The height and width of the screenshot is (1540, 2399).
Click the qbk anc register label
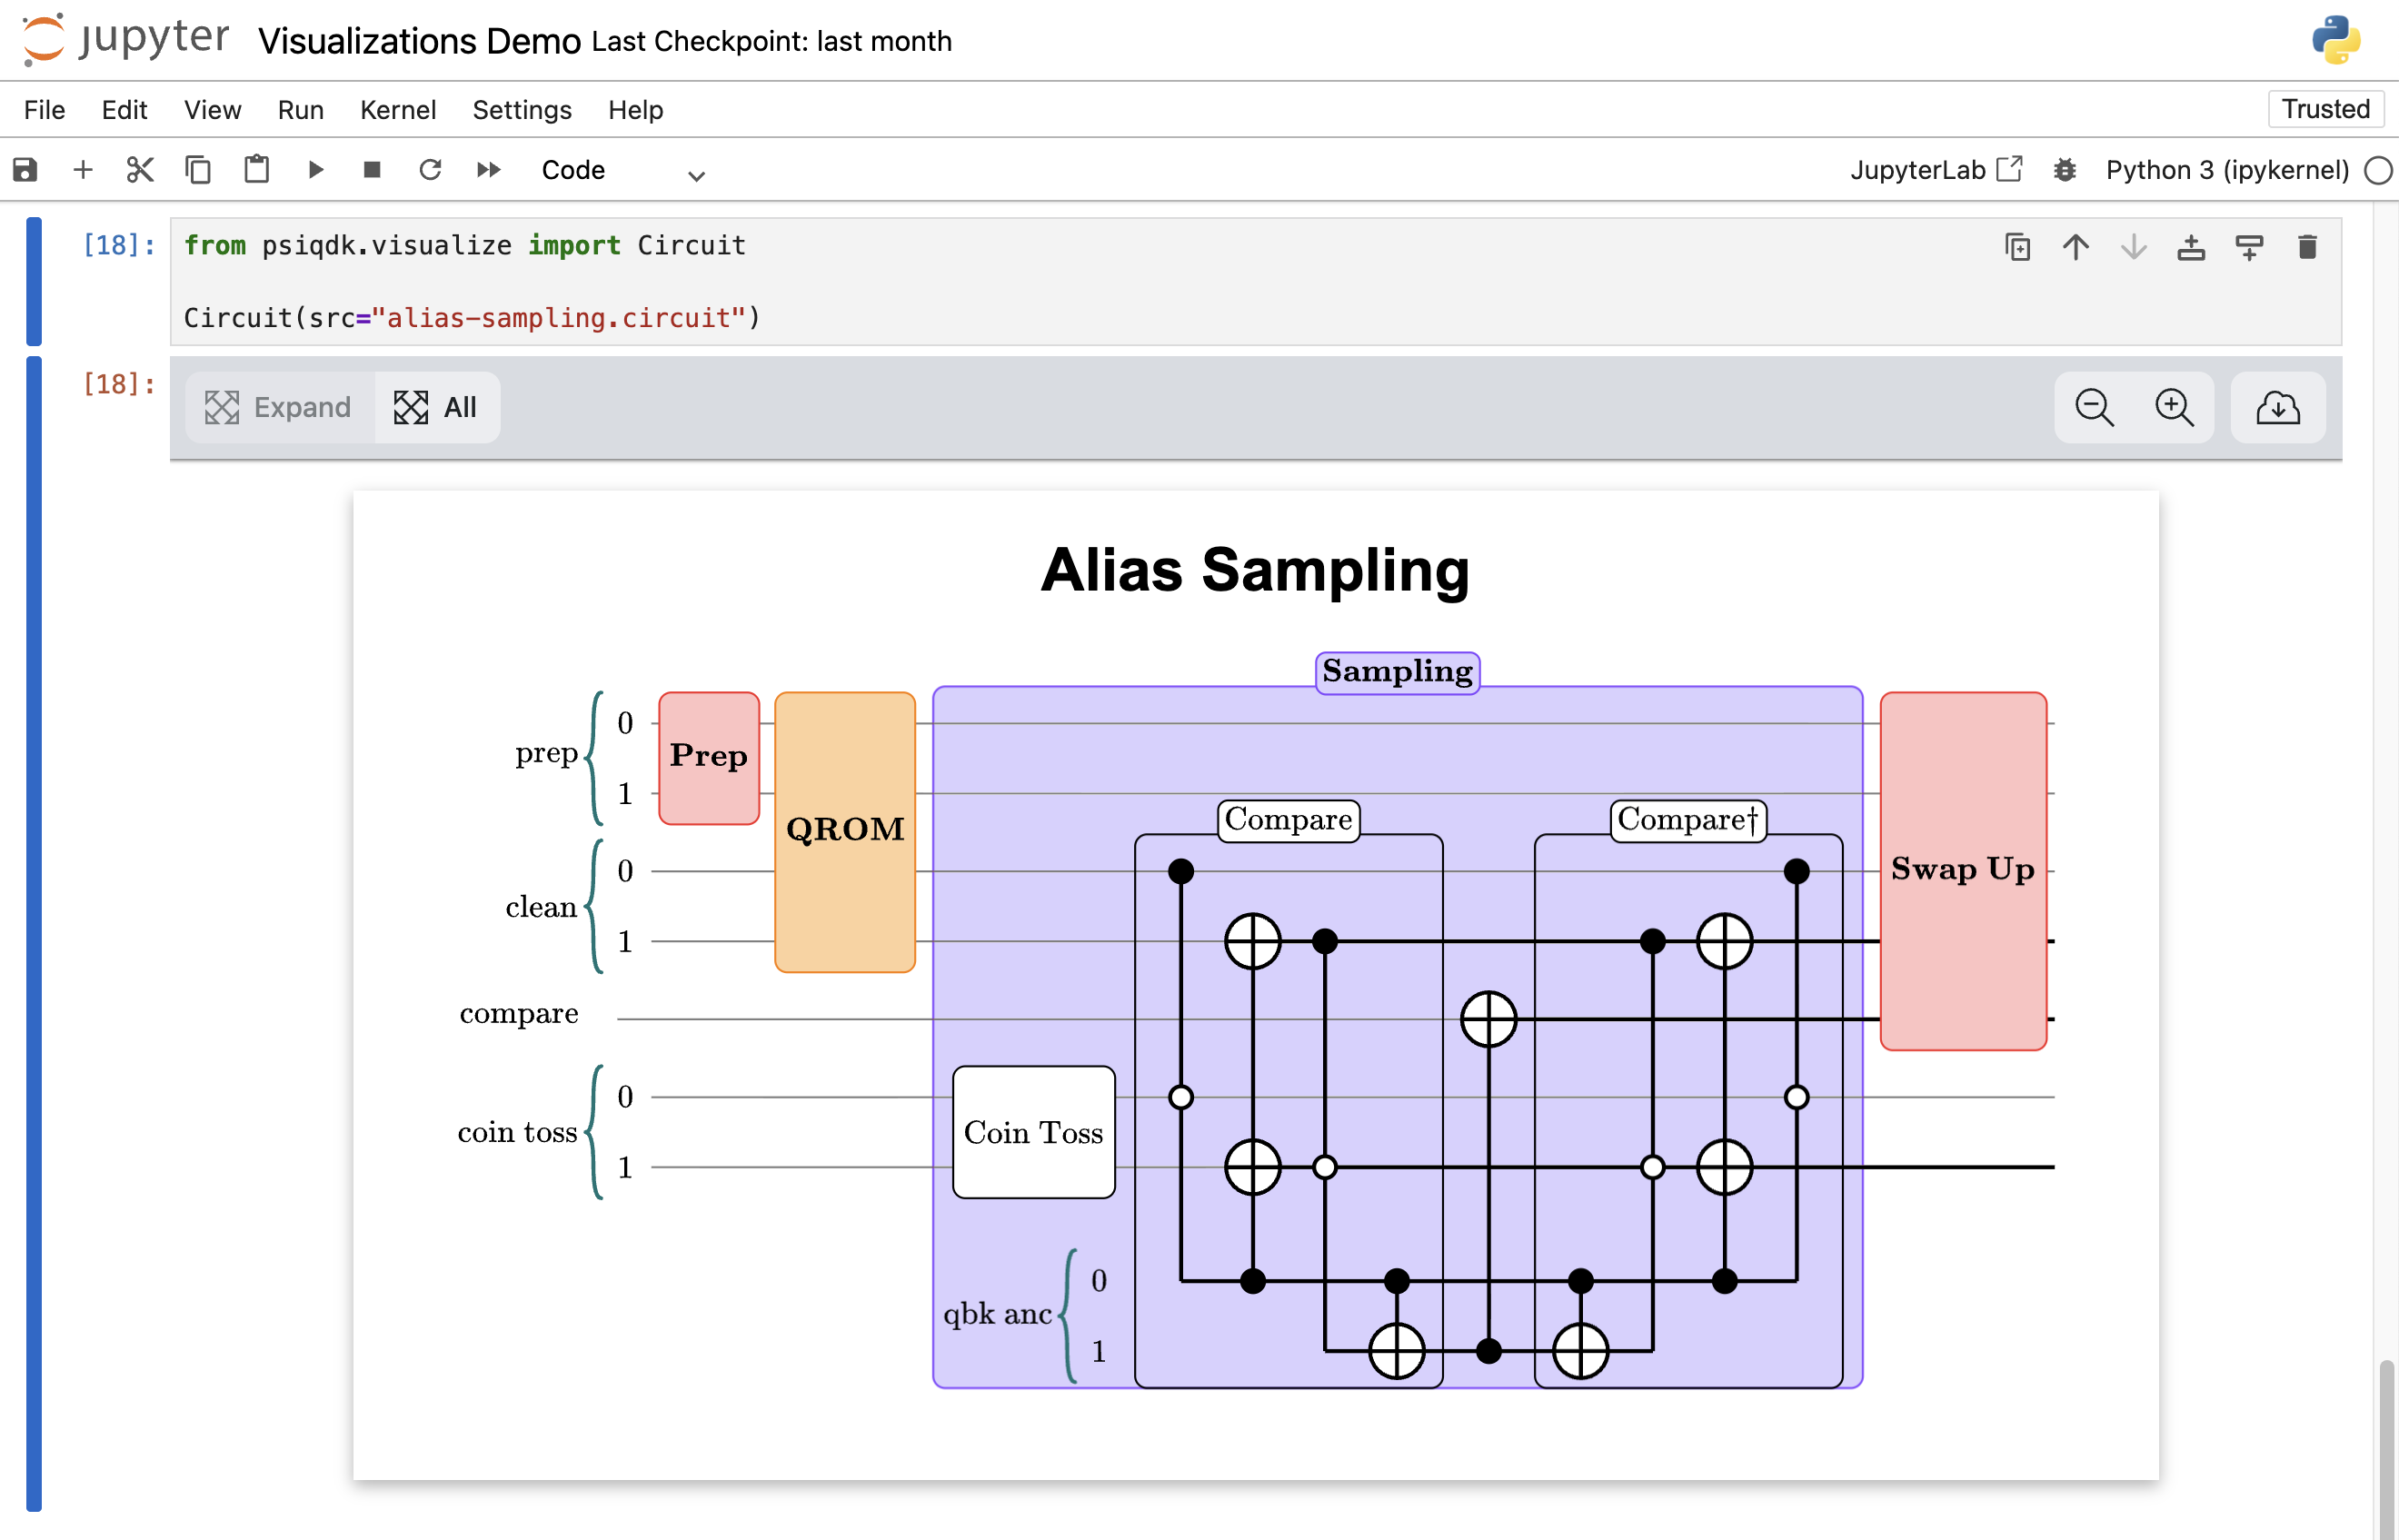pos(997,1314)
